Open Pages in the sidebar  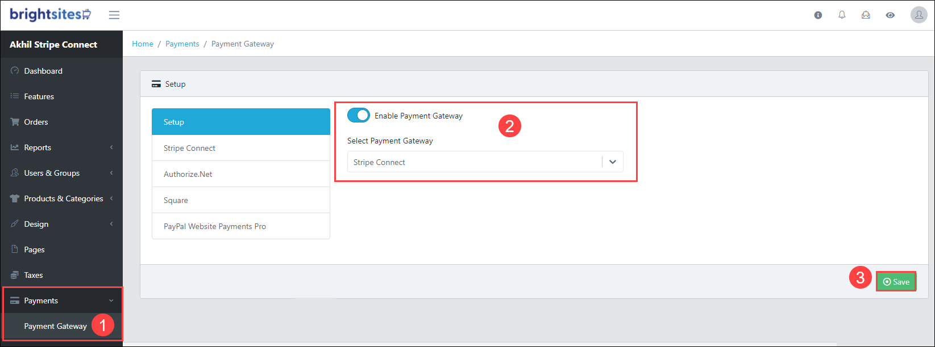tap(61, 249)
